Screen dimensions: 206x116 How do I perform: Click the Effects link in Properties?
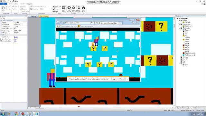tap(16, 37)
